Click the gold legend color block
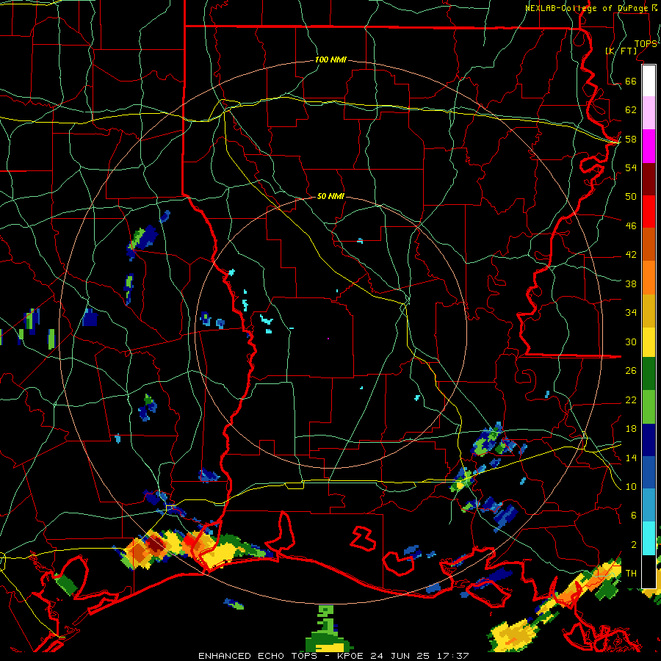Screen dimensions: 661x661 tap(649, 310)
